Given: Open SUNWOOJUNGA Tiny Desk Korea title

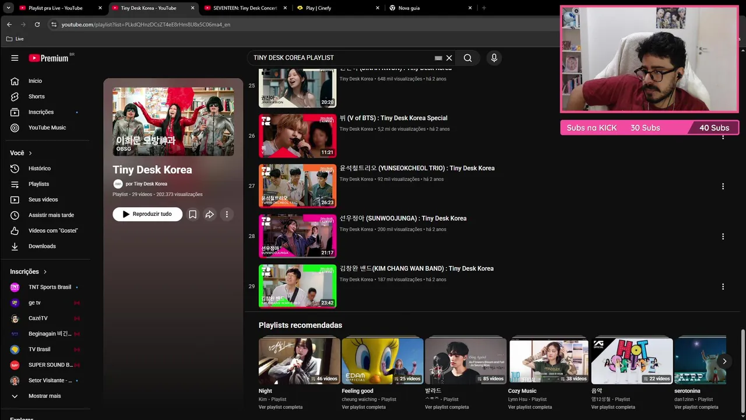Looking at the screenshot, I should tap(403, 218).
